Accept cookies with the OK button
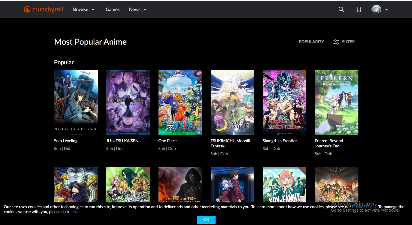 coord(206,220)
